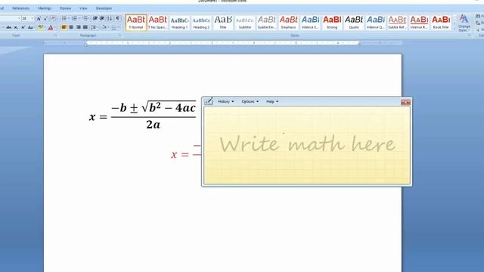Open Options menu in Math Input Panel
Screen dimensions: 484x272
[250, 101]
